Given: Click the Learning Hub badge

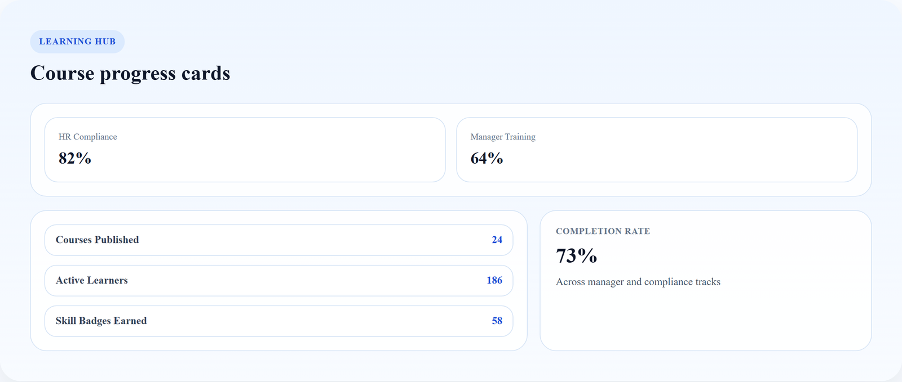Looking at the screenshot, I should (x=77, y=42).
